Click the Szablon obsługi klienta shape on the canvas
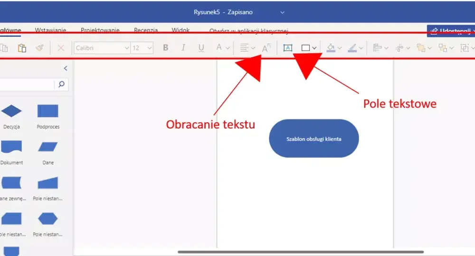 pos(314,138)
